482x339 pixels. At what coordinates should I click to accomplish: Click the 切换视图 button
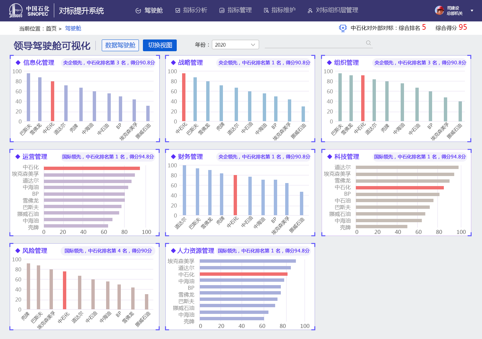tap(160, 45)
